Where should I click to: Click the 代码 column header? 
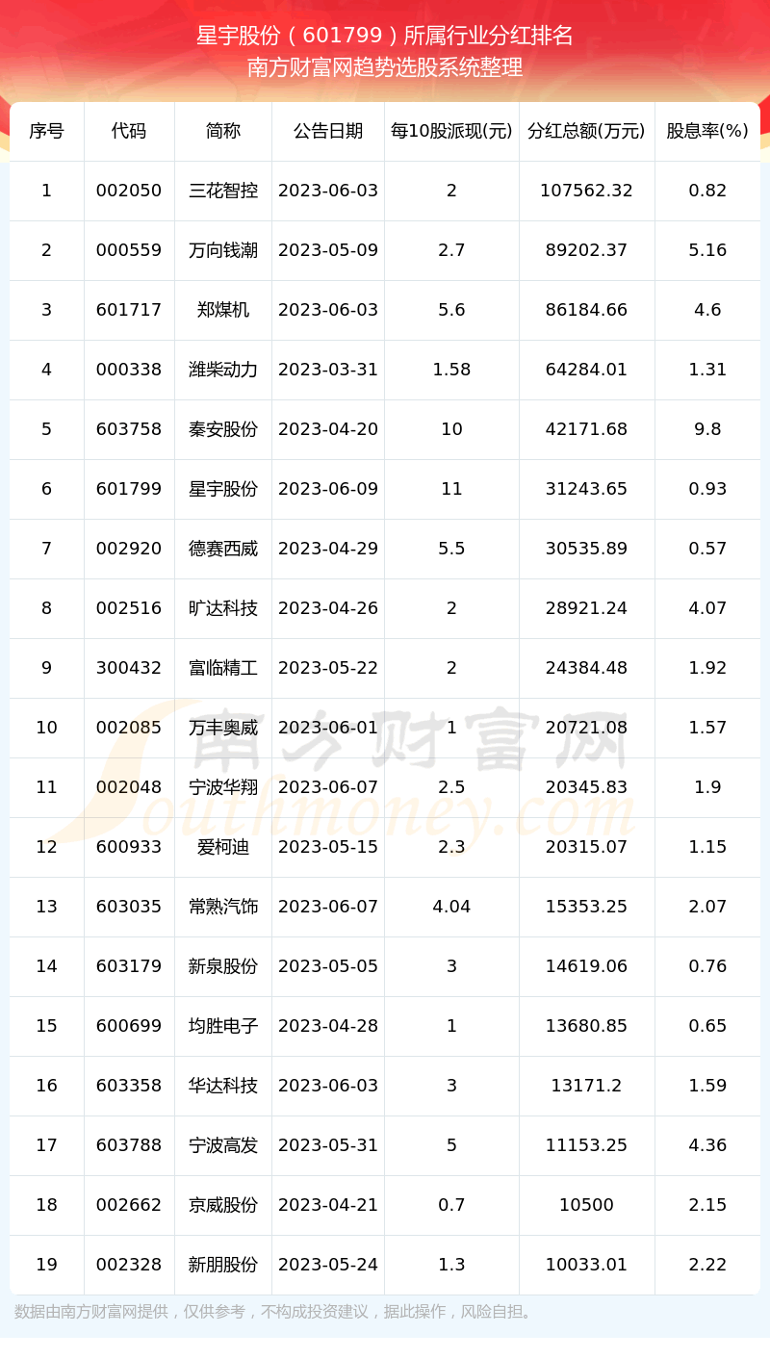click(129, 131)
